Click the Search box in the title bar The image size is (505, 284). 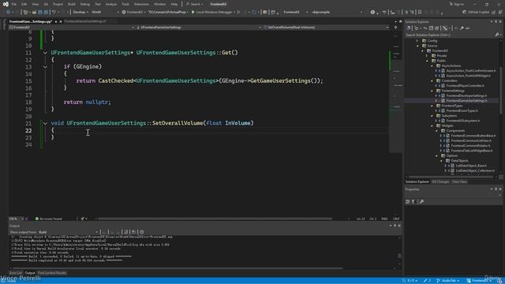195,4
